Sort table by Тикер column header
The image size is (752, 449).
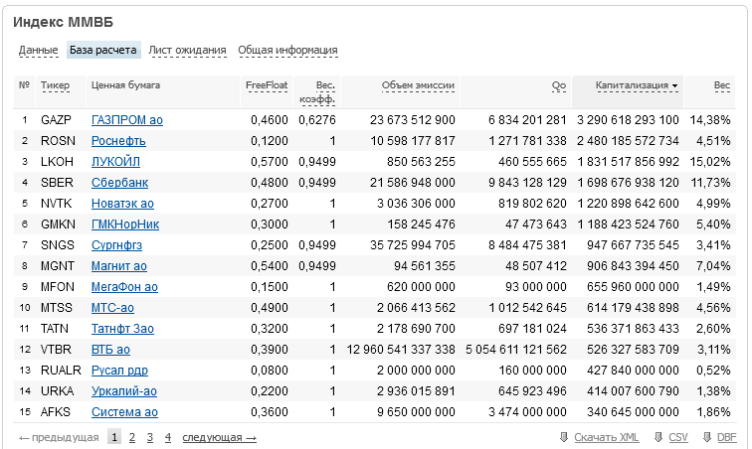(x=55, y=85)
